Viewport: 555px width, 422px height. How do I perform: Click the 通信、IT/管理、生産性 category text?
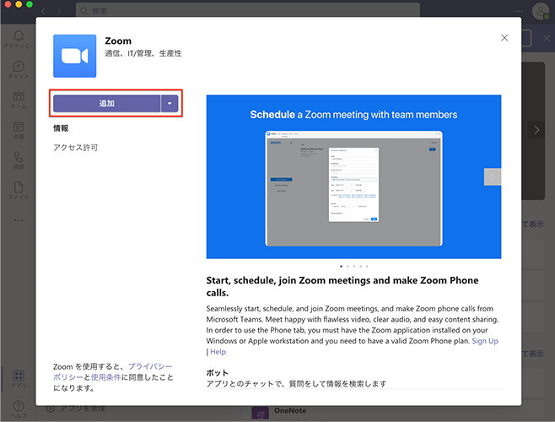click(143, 53)
